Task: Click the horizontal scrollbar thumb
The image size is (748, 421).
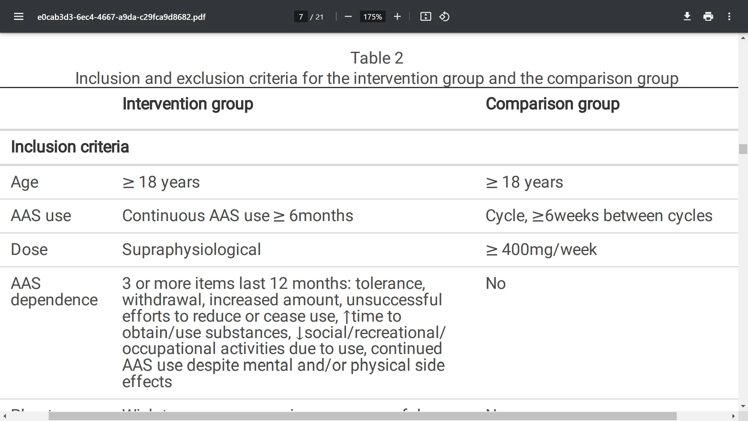Action: (362, 416)
